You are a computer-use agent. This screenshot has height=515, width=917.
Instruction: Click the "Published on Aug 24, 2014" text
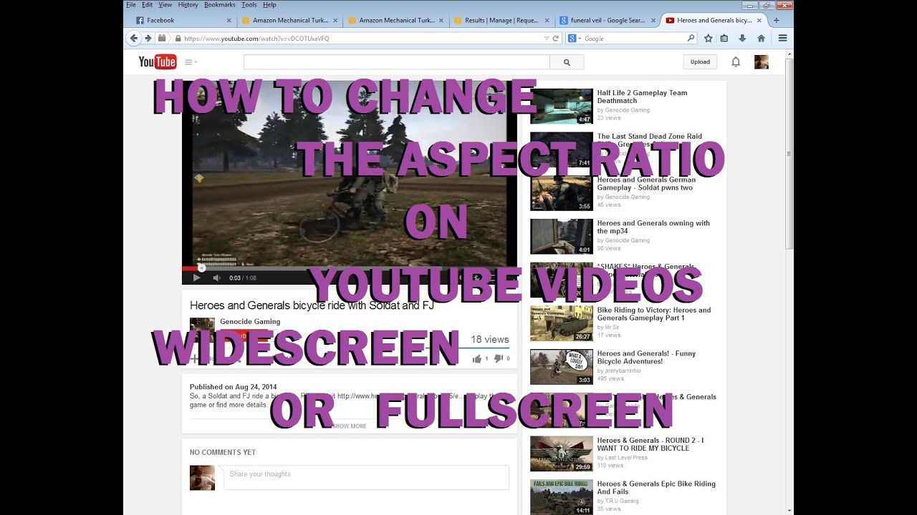[x=233, y=387]
